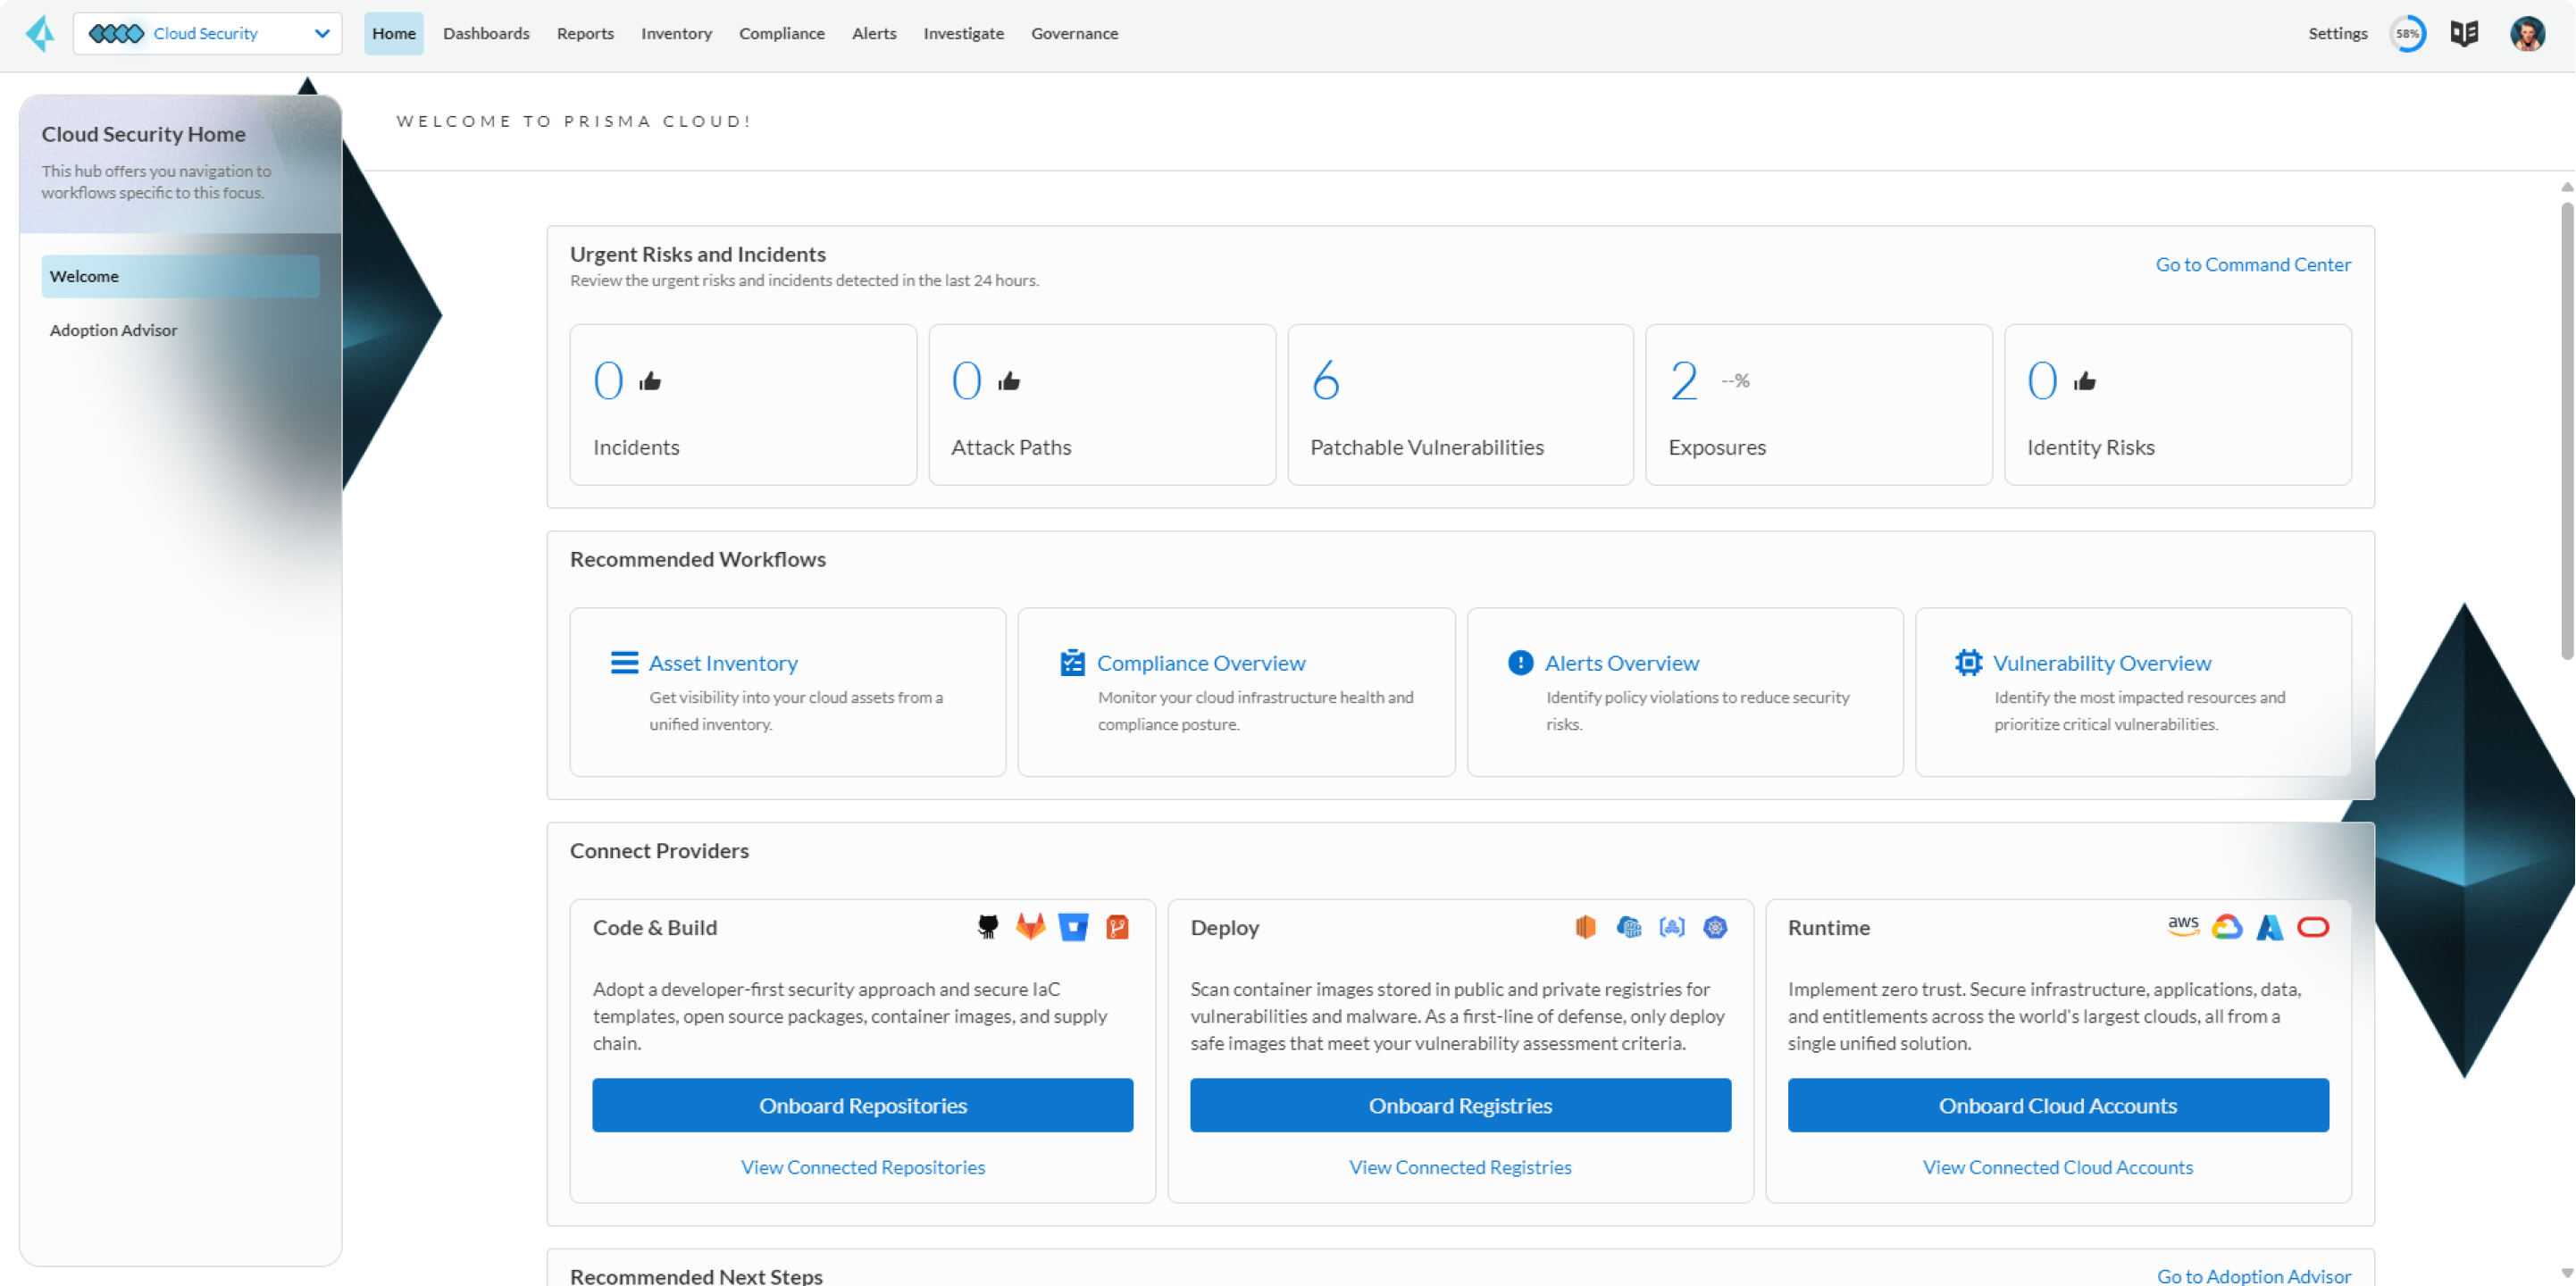This screenshot has height=1286, width=2576.
Task: Open the Cloud Security focus dropdown
Action: point(208,33)
